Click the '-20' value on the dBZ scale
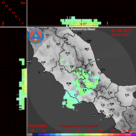This screenshot has width=136, height=136. point(32,131)
